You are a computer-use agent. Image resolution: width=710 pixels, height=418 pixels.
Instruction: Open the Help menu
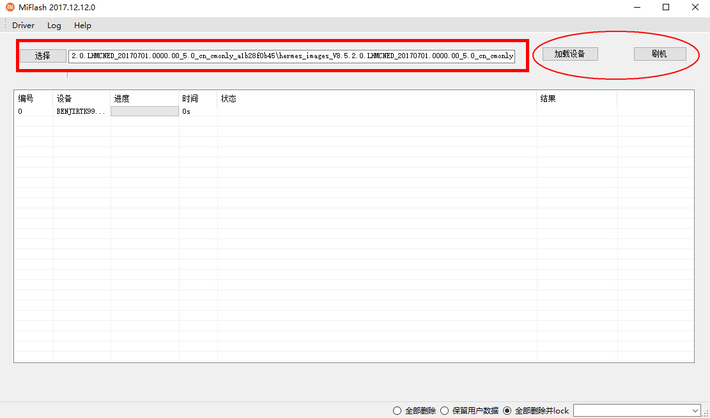83,26
